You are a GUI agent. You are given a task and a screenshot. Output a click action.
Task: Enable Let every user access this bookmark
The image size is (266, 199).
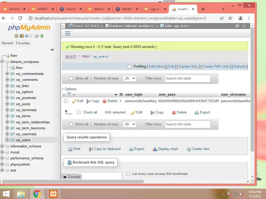tap(128, 174)
